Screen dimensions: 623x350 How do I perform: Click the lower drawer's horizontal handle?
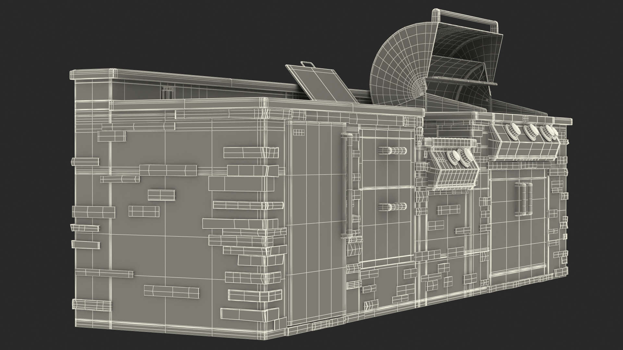pos(392,206)
